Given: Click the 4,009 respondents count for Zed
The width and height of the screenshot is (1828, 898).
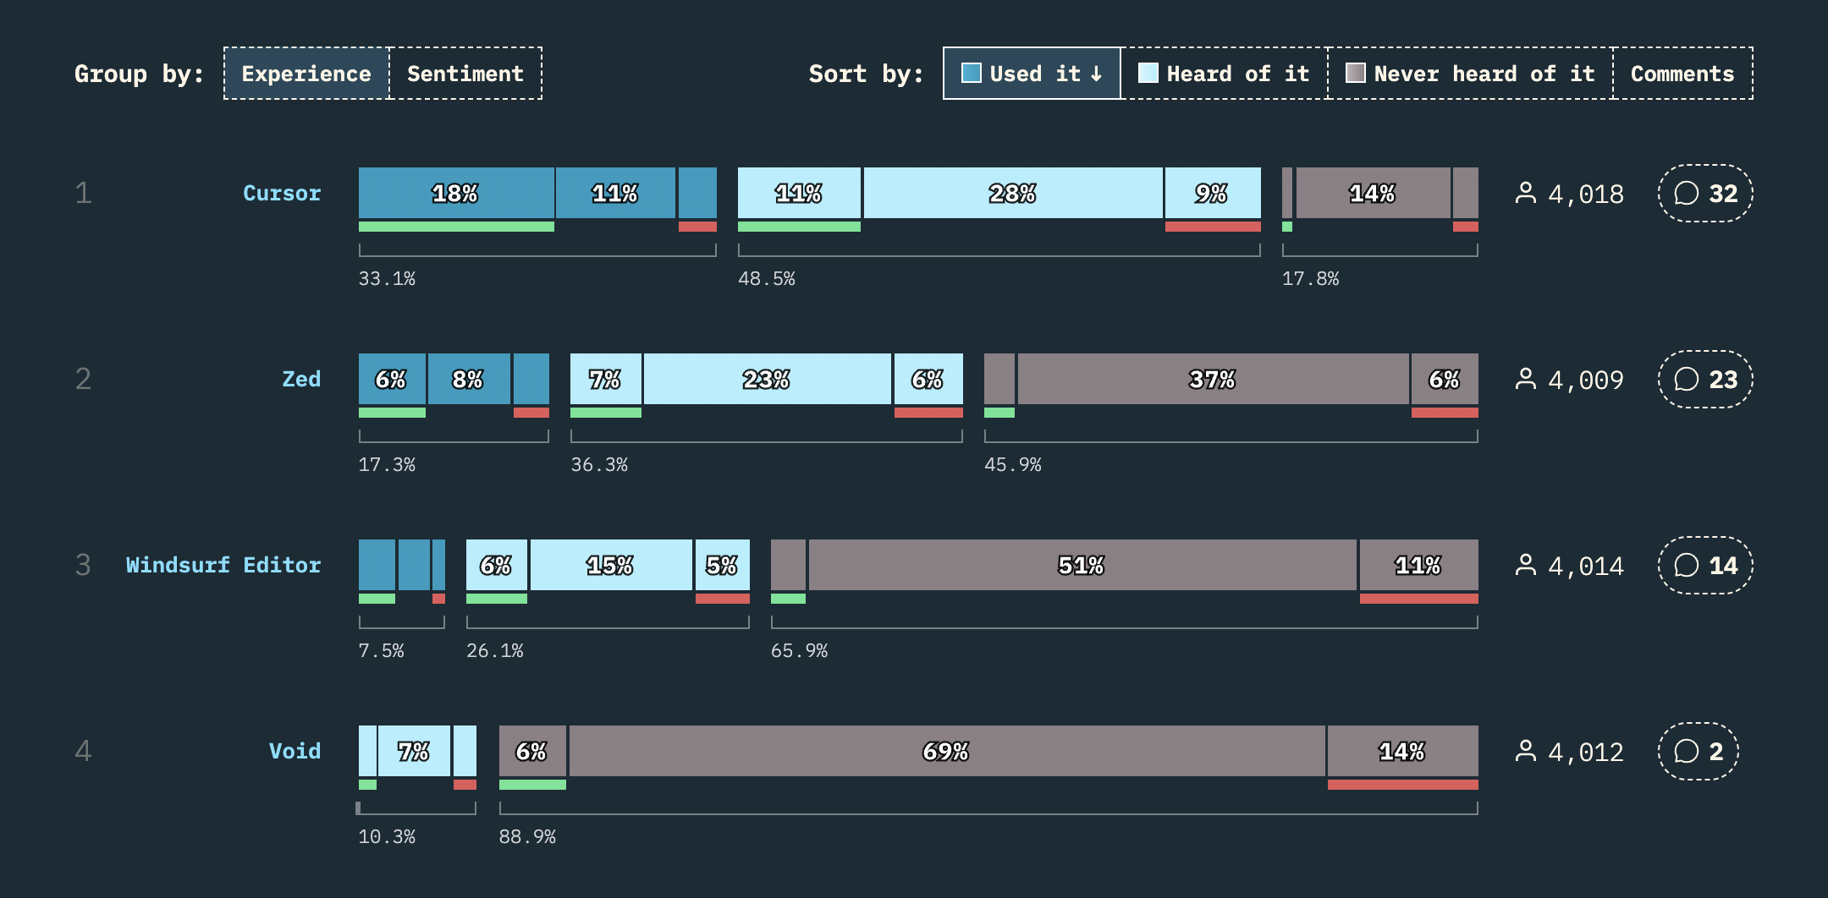Looking at the screenshot, I should [x=1586, y=381].
